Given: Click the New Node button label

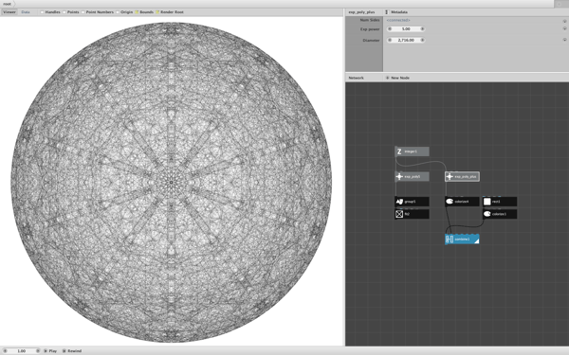Looking at the screenshot, I should [x=400, y=78].
